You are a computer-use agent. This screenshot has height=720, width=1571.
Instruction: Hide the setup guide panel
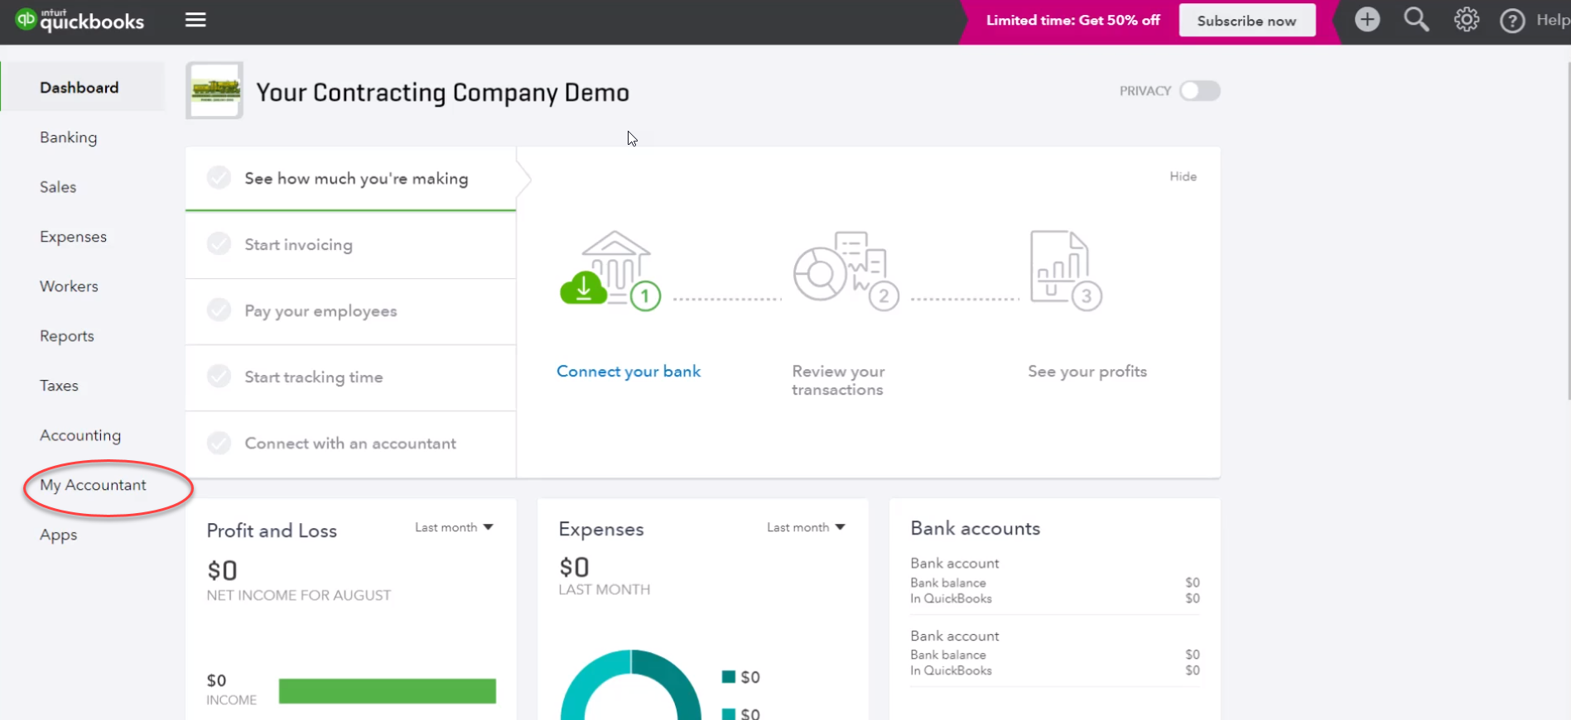(x=1183, y=176)
